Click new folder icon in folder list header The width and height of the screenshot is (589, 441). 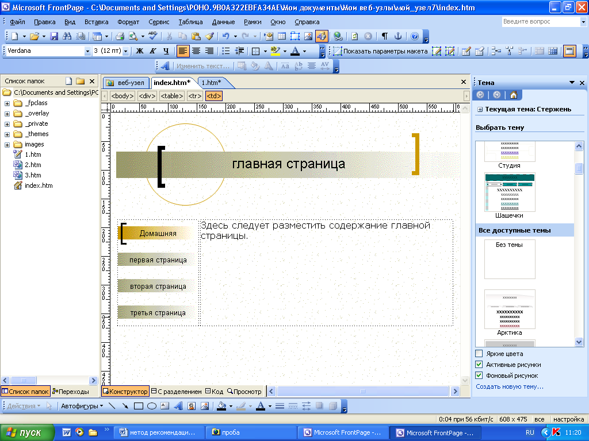[80, 81]
